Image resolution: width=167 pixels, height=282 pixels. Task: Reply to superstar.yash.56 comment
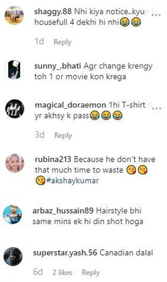(x=91, y=273)
